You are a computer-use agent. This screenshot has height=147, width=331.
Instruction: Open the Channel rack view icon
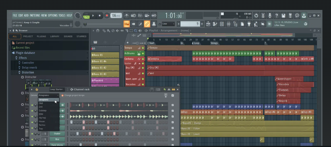point(222,24)
